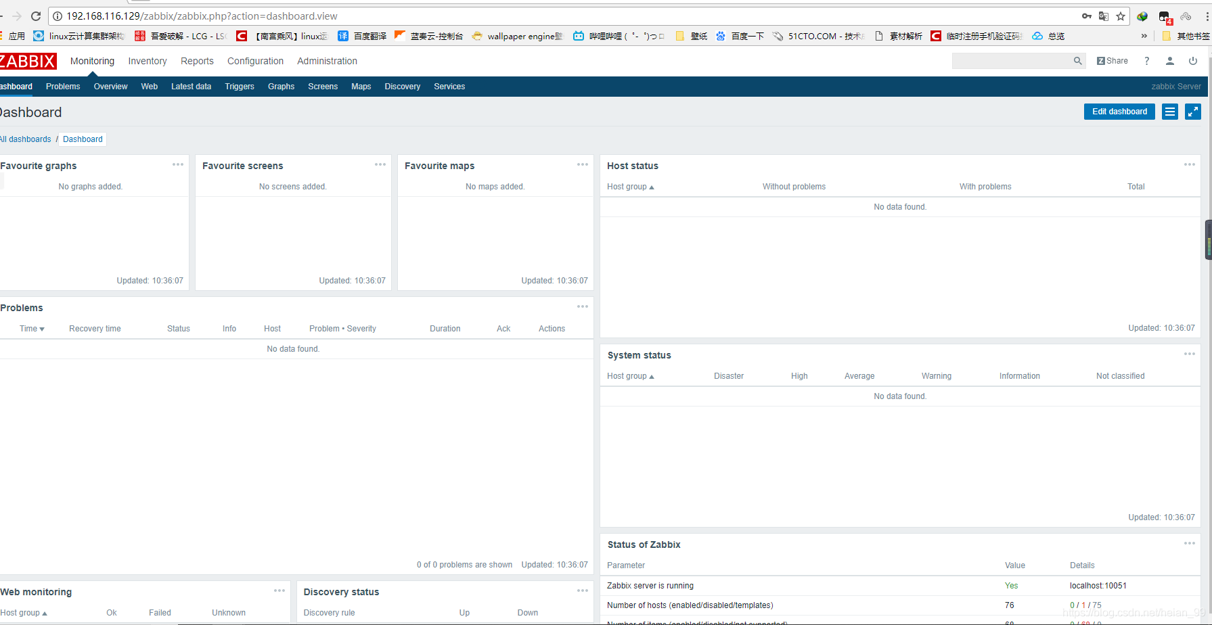
Task: Open the Services submenu tab
Action: point(449,87)
